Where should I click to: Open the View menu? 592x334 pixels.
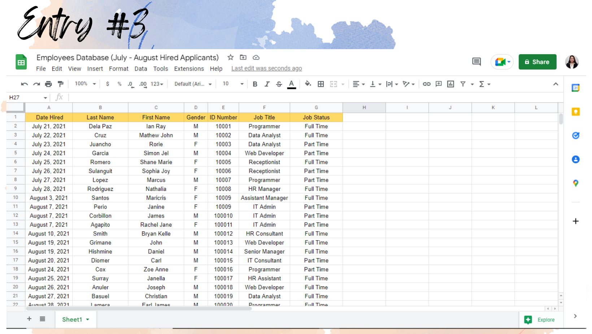point(75,69)
